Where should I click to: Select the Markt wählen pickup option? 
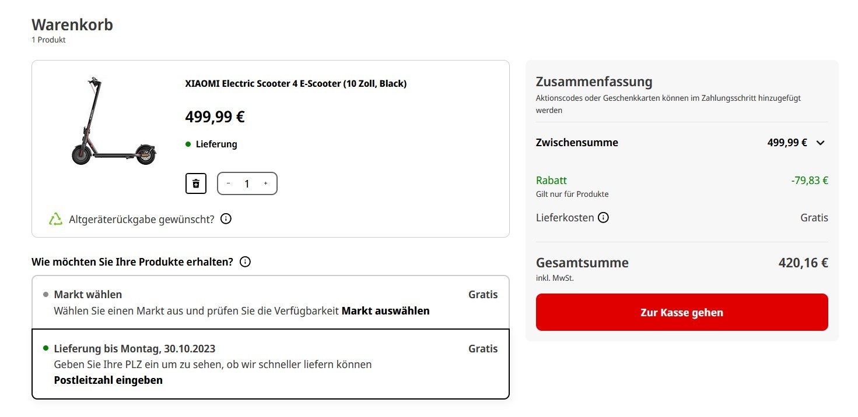271,302
